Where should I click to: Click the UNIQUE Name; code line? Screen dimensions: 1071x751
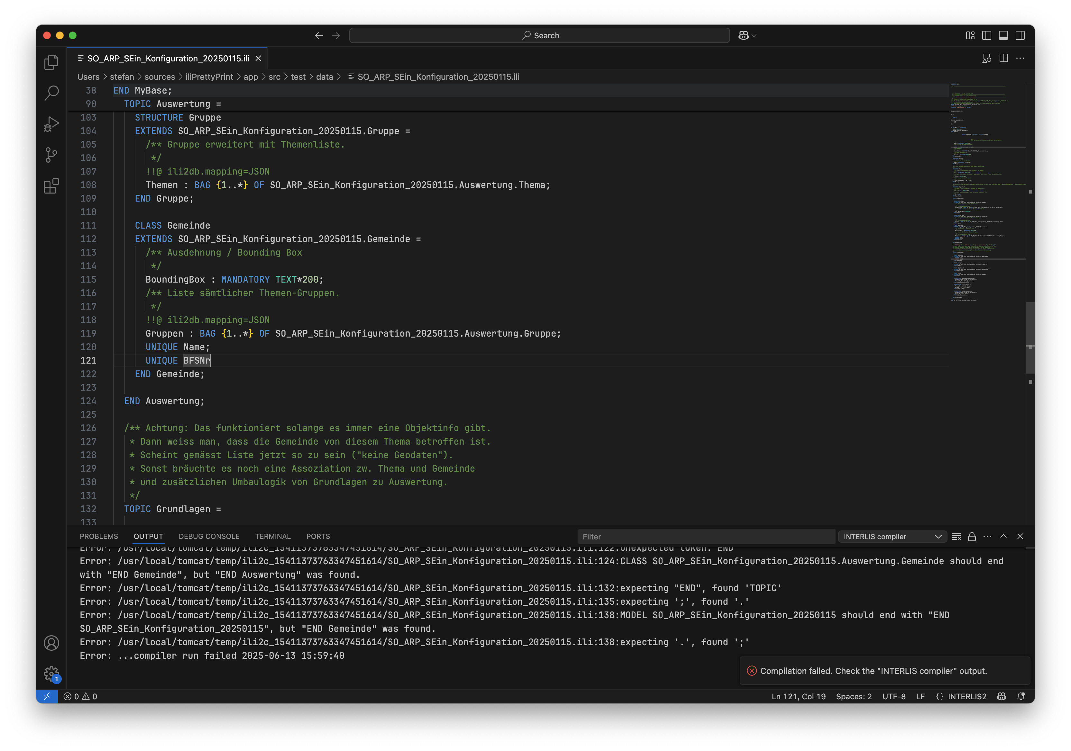[x=178, y=347]
